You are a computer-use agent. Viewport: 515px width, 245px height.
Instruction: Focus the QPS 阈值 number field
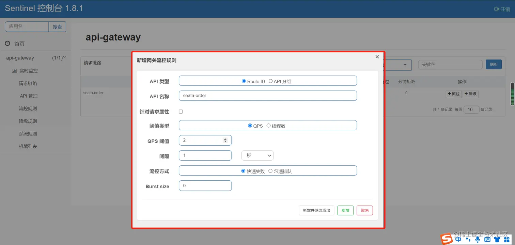[x=205, y=140]
